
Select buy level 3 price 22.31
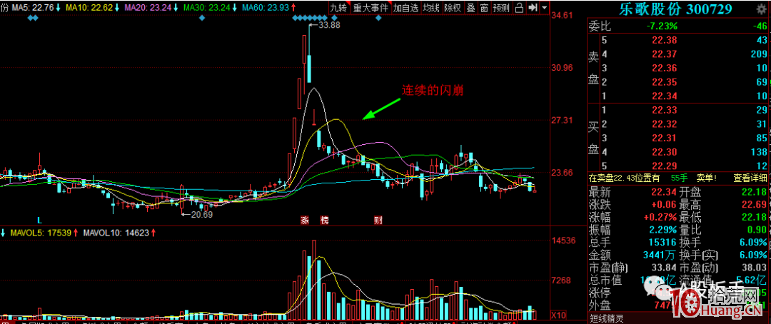click(666, 138)
